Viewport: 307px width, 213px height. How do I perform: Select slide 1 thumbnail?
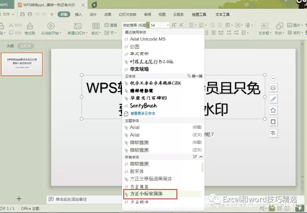[x=22, y=64]
